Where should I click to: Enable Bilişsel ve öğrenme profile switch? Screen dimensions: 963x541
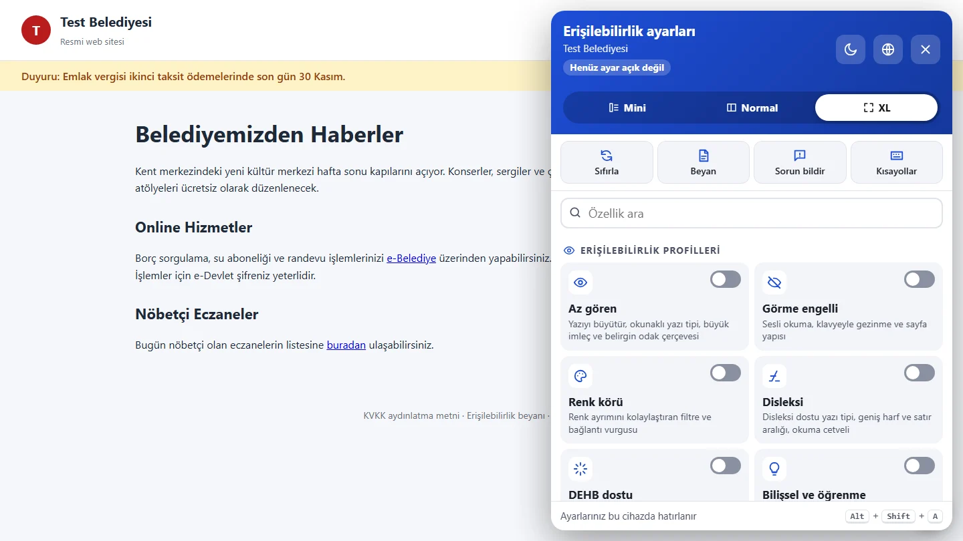tap(920, 466)
